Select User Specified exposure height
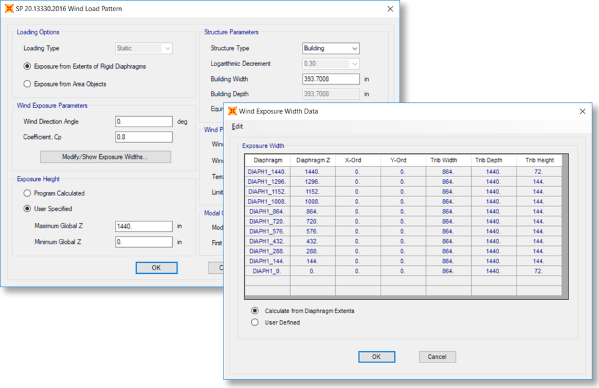This screenshot has width=599, height=388. click(x=27, y=209)
